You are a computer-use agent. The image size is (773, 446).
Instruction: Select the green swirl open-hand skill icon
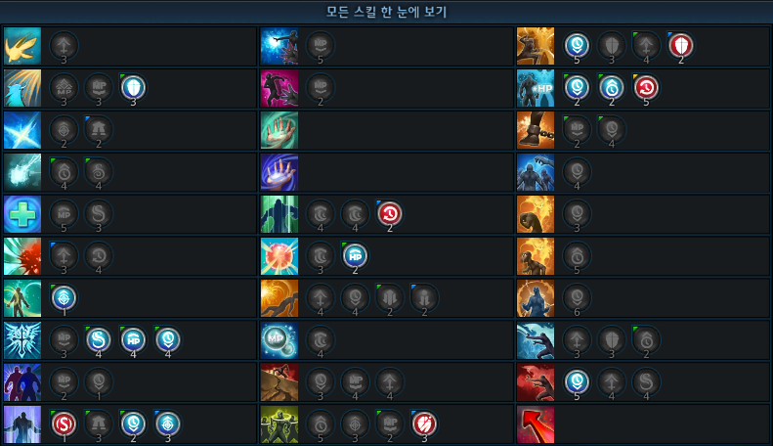[279, 130]
